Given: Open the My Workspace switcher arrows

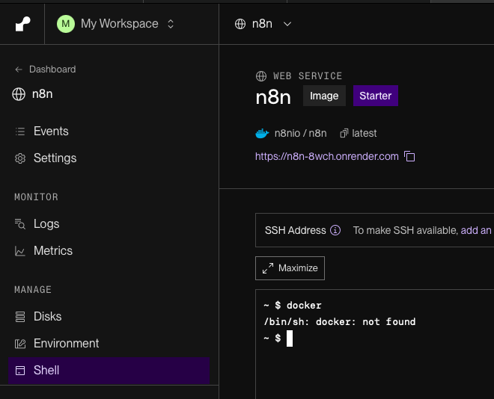Looking at the screenshot, I should pyautogui.click(x=171, y=24).
